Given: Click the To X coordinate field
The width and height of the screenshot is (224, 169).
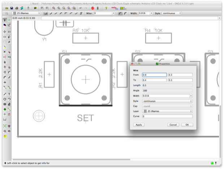Looking at the screenshot, I should (x=154, y=80).
